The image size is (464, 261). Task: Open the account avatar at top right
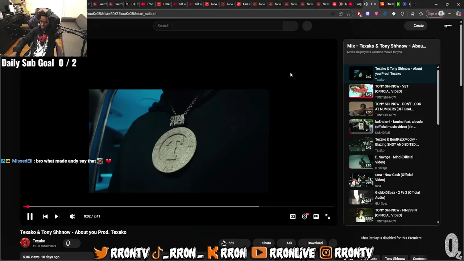[448, 26]
